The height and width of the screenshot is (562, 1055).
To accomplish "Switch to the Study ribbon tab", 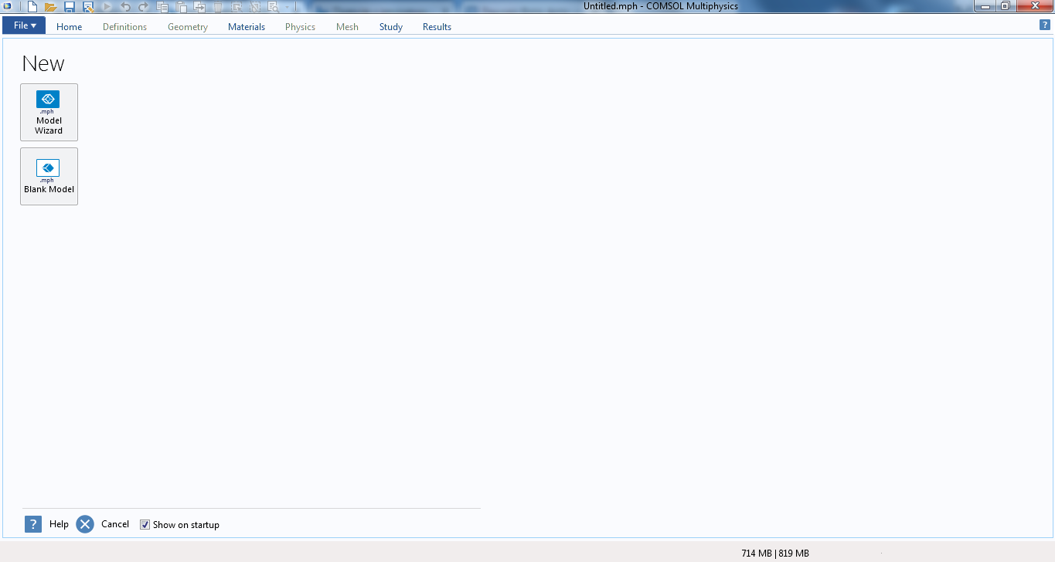I will point(391,27).
